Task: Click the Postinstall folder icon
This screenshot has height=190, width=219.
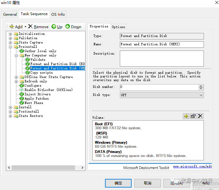Action: click(x=16, y=112)
